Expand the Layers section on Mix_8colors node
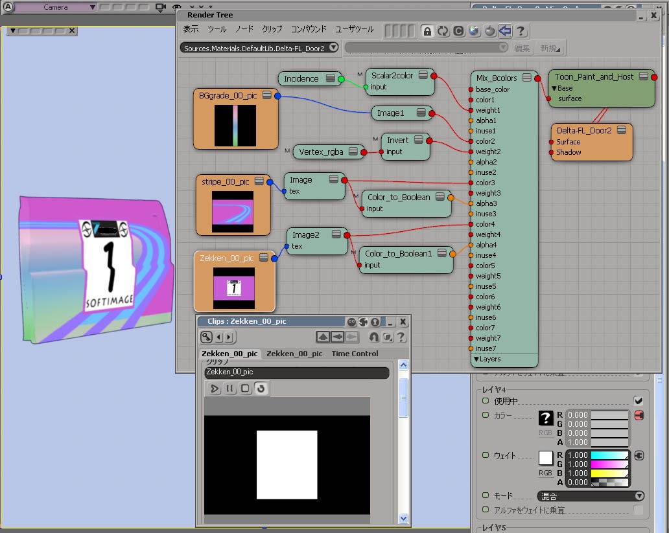Image resolution: width=669 pixels, height=533 pixels. click(x=476, y=359)
